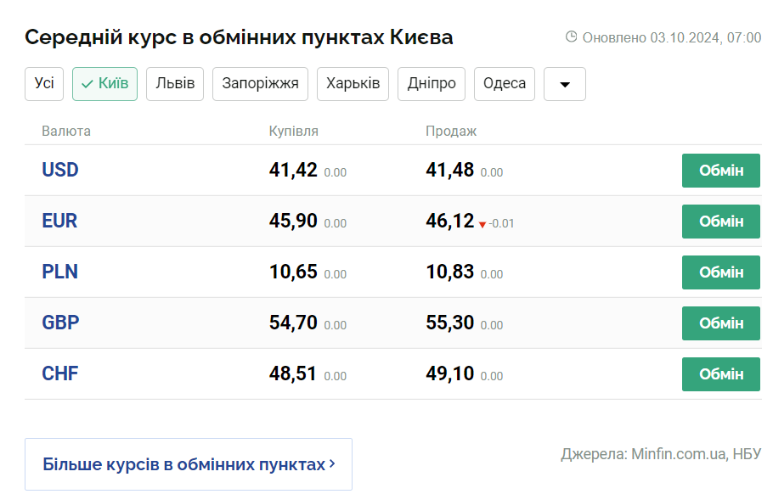Click PLN buy rate 10,65

point(293,272)
